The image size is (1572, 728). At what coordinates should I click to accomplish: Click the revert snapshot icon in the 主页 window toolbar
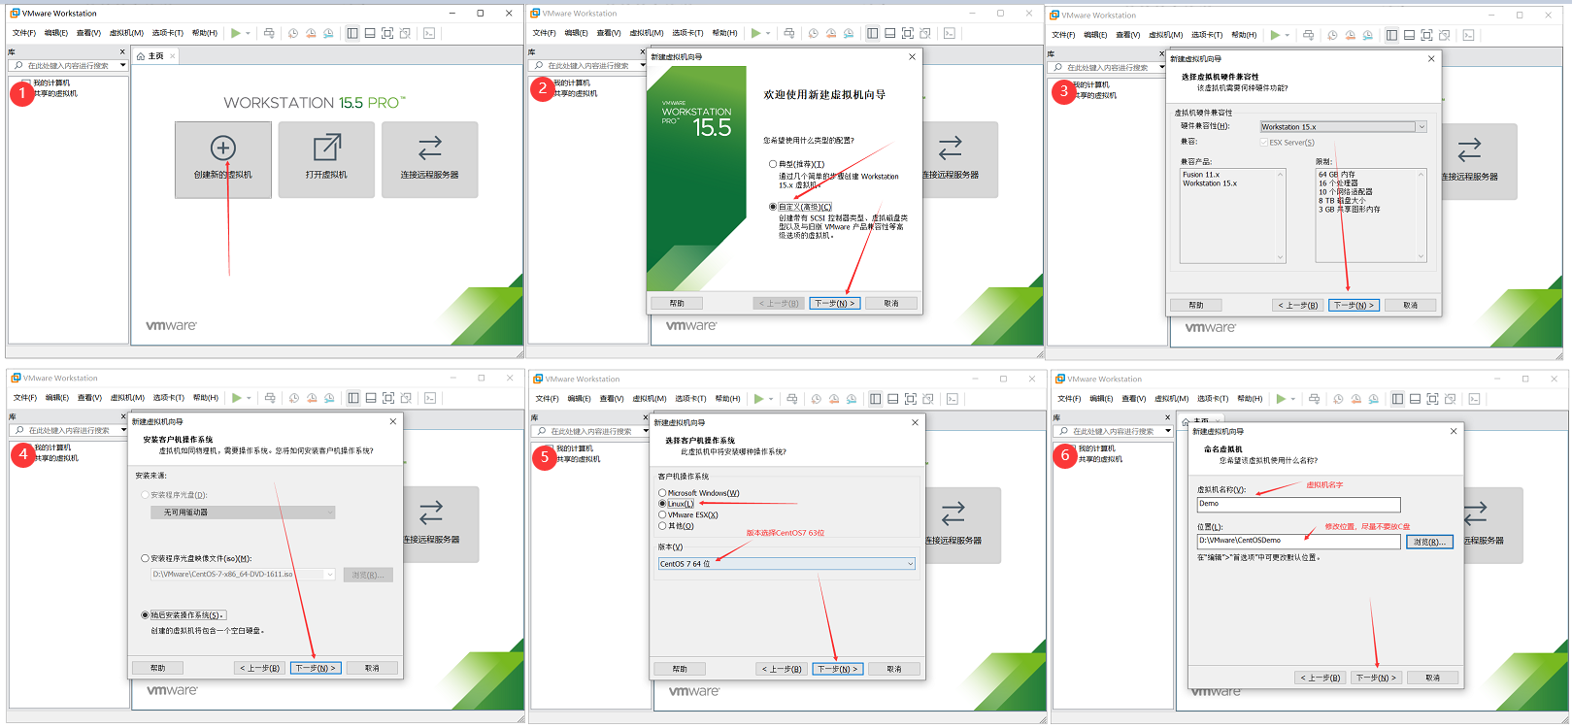click(x=311, y=33)
